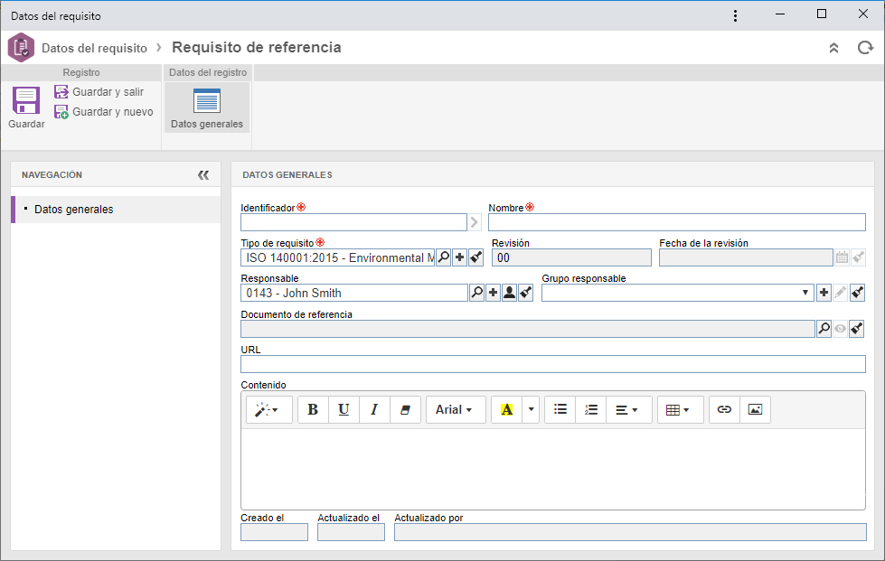This screenshot has height=561, width=885.
Task: Open the three-dot window menu
Action: [735, 15]
